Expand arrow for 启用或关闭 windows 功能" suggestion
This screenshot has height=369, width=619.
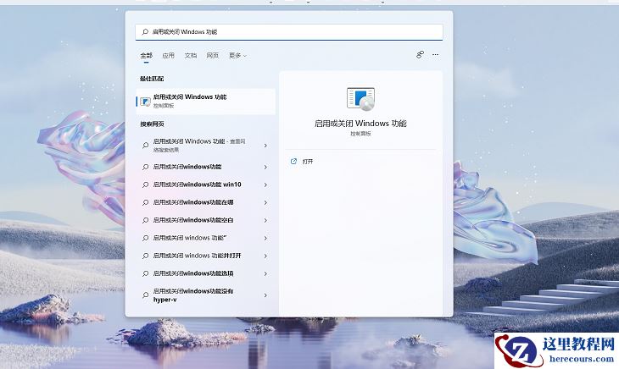click(265, 239)
